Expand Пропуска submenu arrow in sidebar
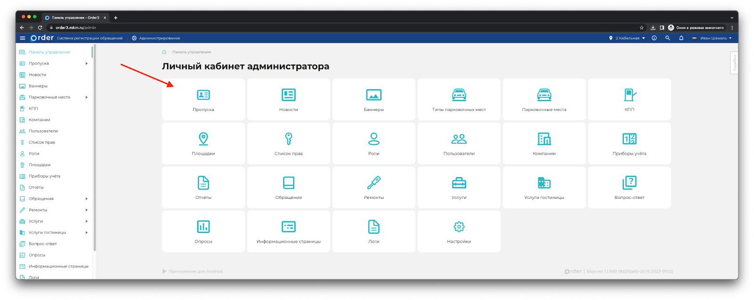The image size is (754, 300). point(87,63)
